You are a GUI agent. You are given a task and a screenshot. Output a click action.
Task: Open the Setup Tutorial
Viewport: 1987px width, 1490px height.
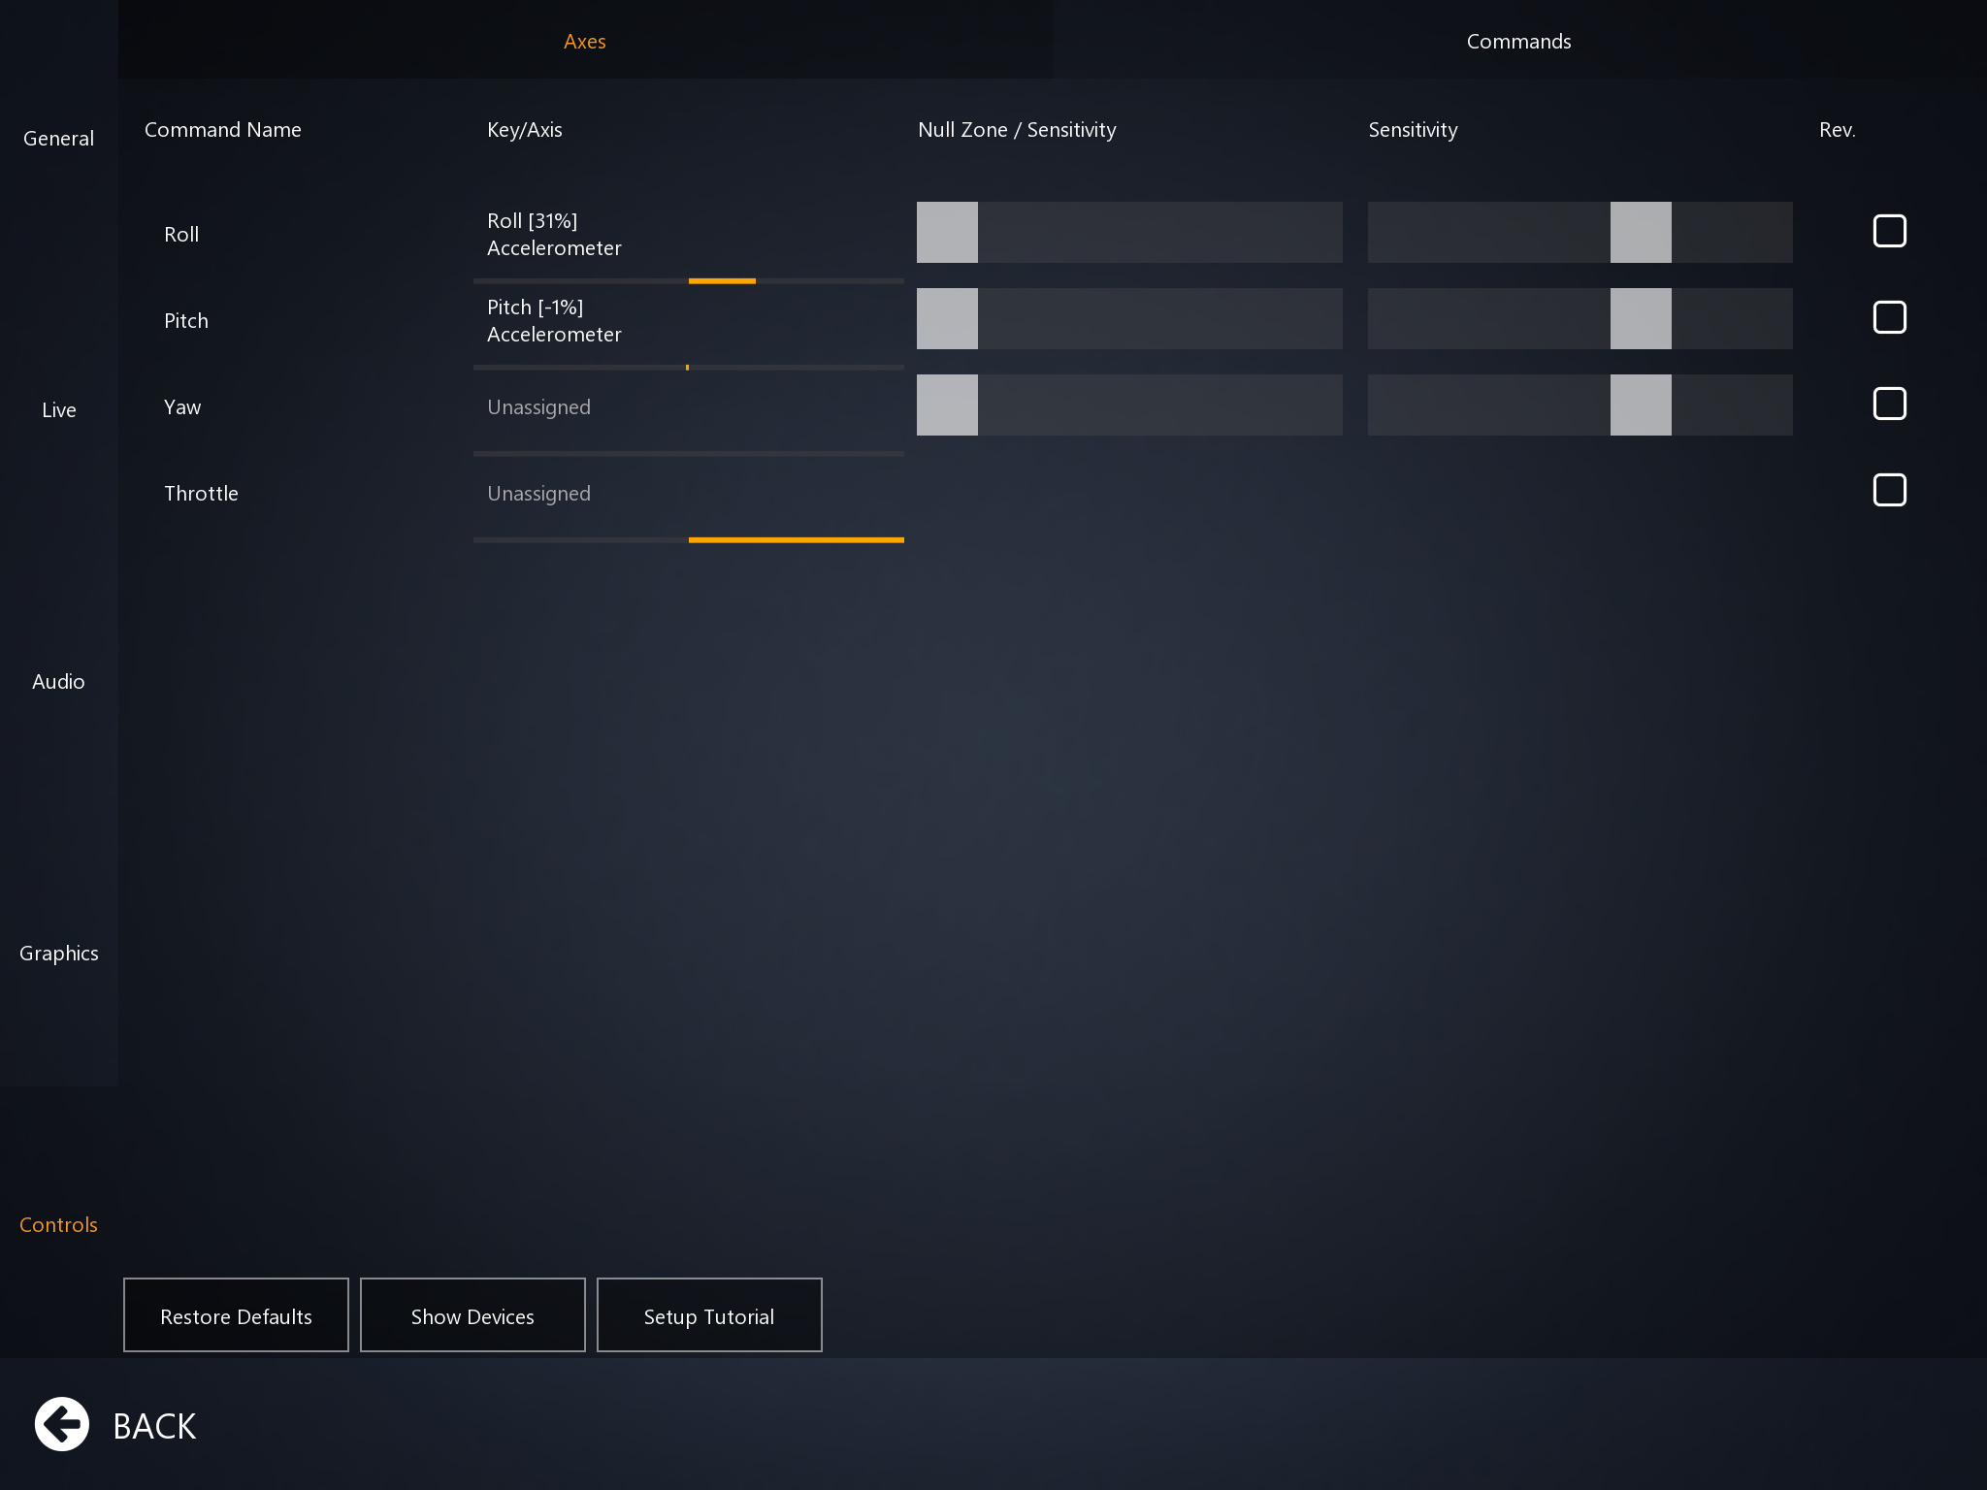[x=709, y=1315]
